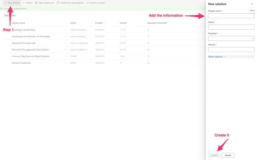The height and width of the screenshot is (160, 257).
Task: Click the Open AppSource icon
Action: 36,3
